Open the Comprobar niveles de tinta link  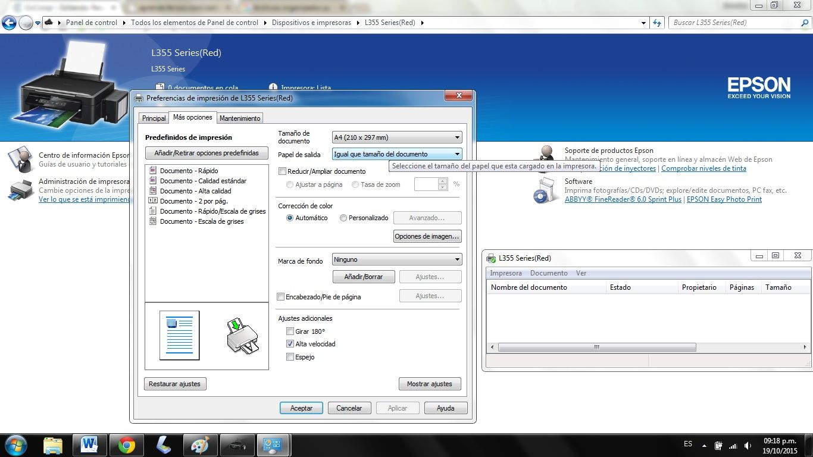coord(703,168)
